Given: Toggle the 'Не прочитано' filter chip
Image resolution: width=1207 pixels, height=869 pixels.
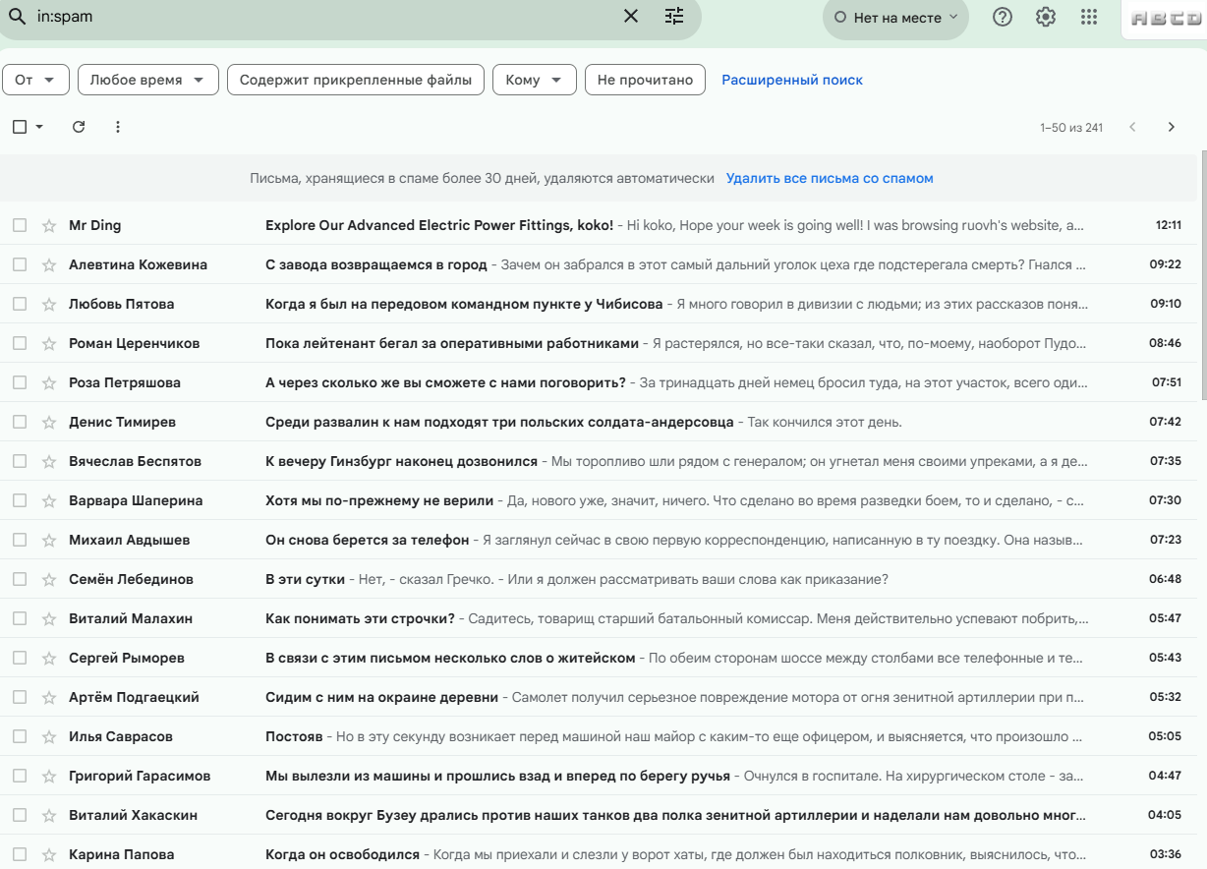Looking at the screenshot, I should 645,80.
